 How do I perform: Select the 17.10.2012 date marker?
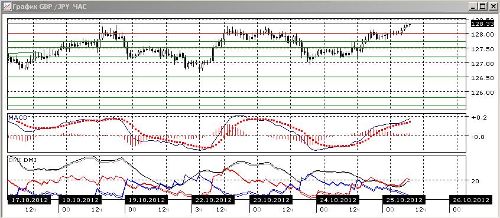pos(30,200)
